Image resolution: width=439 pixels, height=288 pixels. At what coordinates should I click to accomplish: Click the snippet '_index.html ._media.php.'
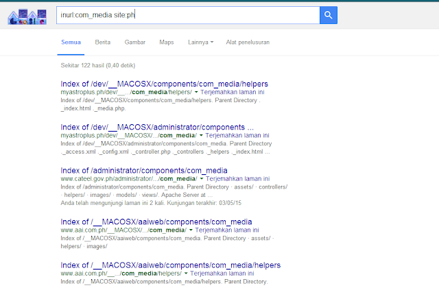pos(93,108)
